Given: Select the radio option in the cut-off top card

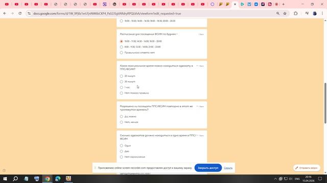Looking at the screenshot, I should click(x=122, y=21).
